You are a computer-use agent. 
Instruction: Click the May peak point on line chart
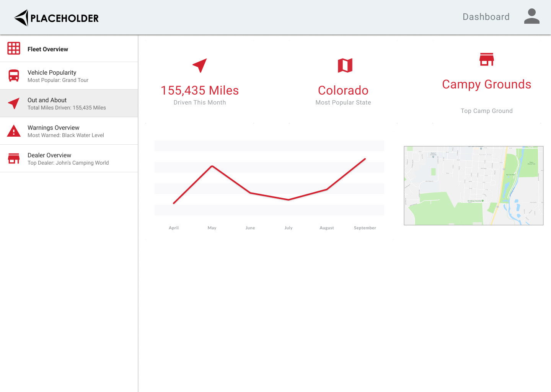click(212, 166)
